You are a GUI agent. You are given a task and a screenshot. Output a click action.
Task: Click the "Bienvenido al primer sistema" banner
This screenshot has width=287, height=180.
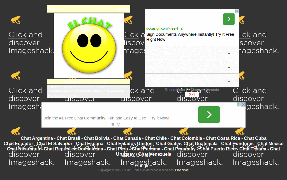tap(89, 9)
